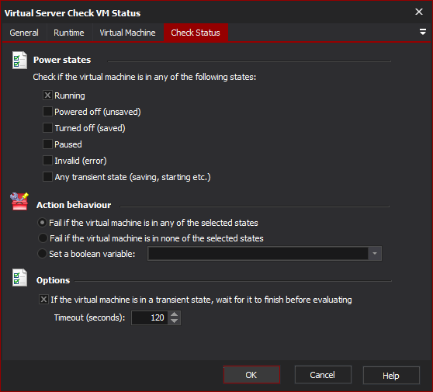Increase the timeout with up arrow
Screen dimensions: 433x392
click(x=174, y=314)
